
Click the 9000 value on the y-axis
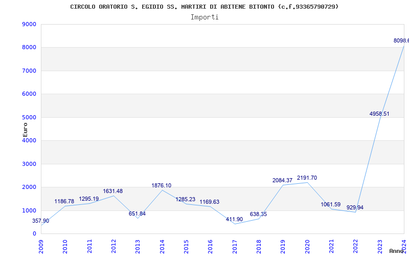point(29,25)
